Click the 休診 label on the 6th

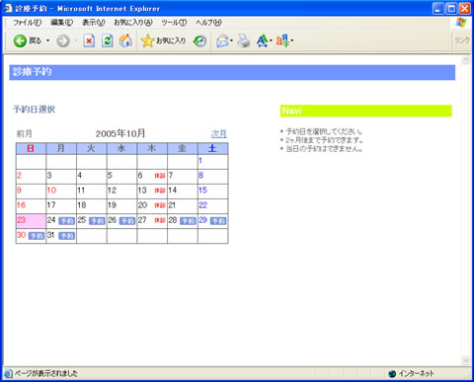click(x=160, y=176)
